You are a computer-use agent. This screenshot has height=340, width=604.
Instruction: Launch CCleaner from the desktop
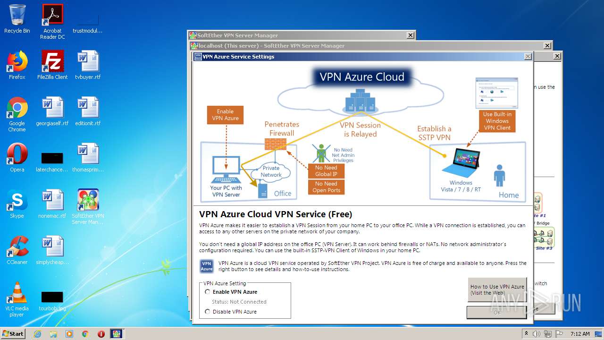pos(17,250)
